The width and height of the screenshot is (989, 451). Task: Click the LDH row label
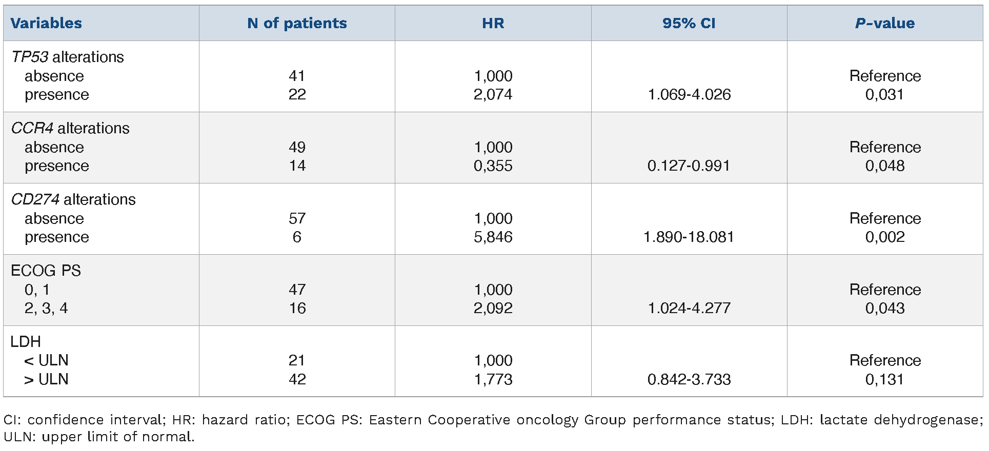click(26, 341)
